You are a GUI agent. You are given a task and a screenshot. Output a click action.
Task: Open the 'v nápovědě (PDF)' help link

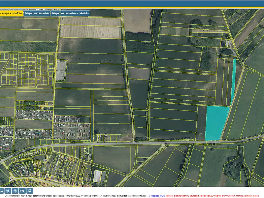coord(156,196)
